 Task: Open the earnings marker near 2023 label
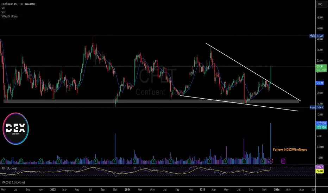(x=58, y=161)
